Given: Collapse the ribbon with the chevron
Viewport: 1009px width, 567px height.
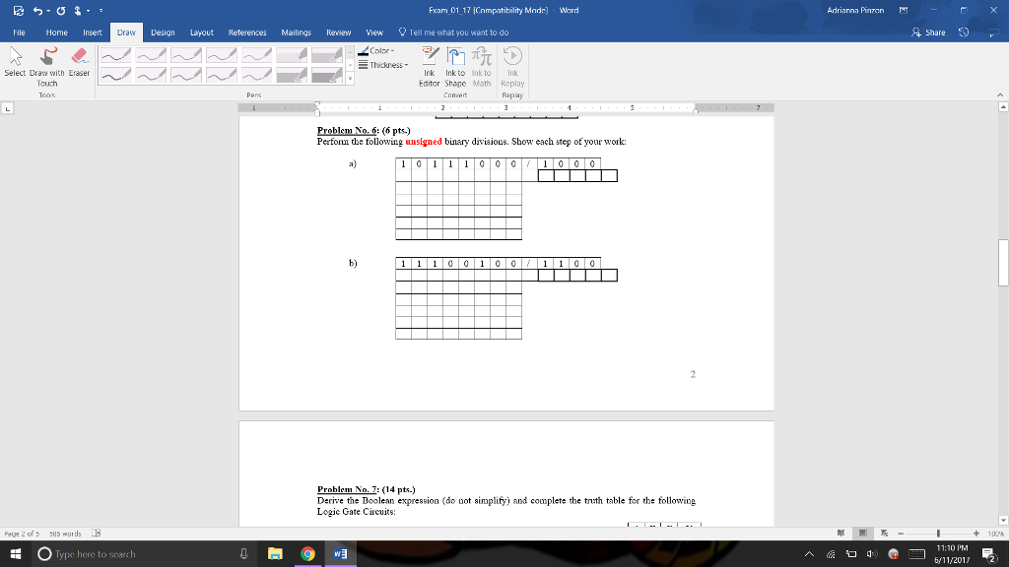Looking at the screenshot, I should 1000,95.
